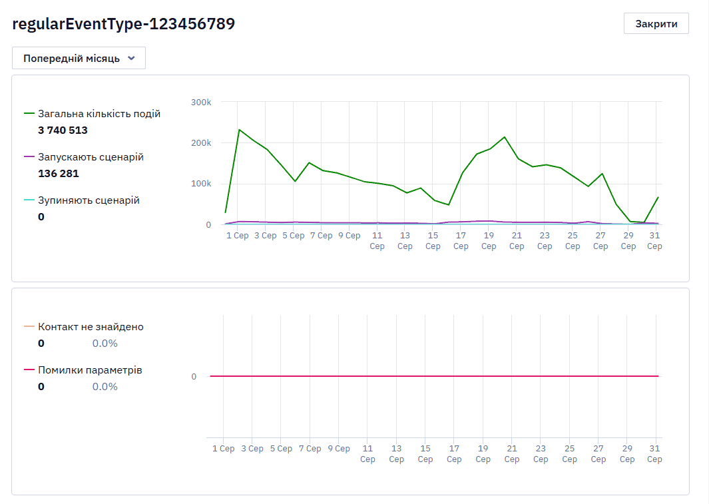Screen dimensions: 709x504
Task: Click the 5 Сер label under the lower chart
Action: click(x=281, y=449)
